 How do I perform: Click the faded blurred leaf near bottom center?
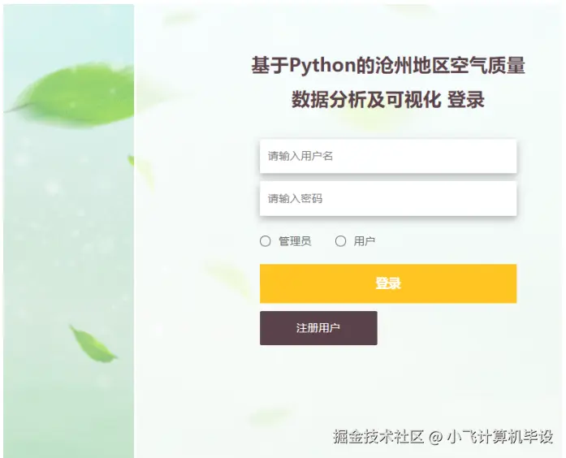pyautogui.click(x=269, y=417)
